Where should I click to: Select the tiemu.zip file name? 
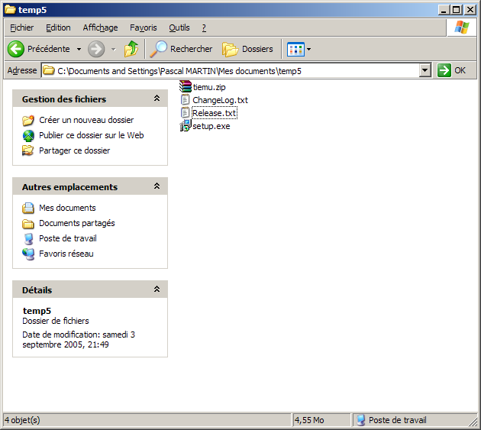(x=209, y=87)
